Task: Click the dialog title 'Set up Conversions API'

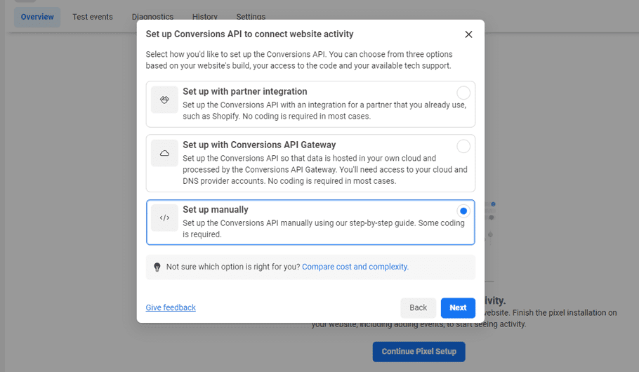Action: click(249, 34)
